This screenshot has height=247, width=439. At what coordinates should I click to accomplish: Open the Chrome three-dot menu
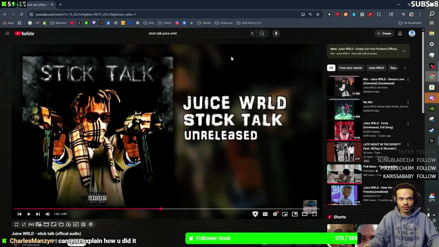click(x=419, y=14)
